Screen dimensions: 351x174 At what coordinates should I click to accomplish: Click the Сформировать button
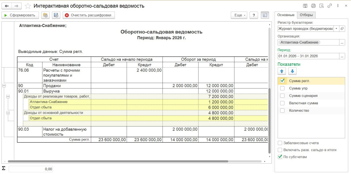20,15
